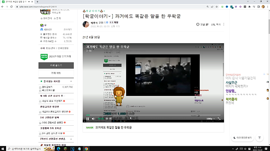
Task: Open the post's three-dot more menu
Action: click(x=224, y=24)
